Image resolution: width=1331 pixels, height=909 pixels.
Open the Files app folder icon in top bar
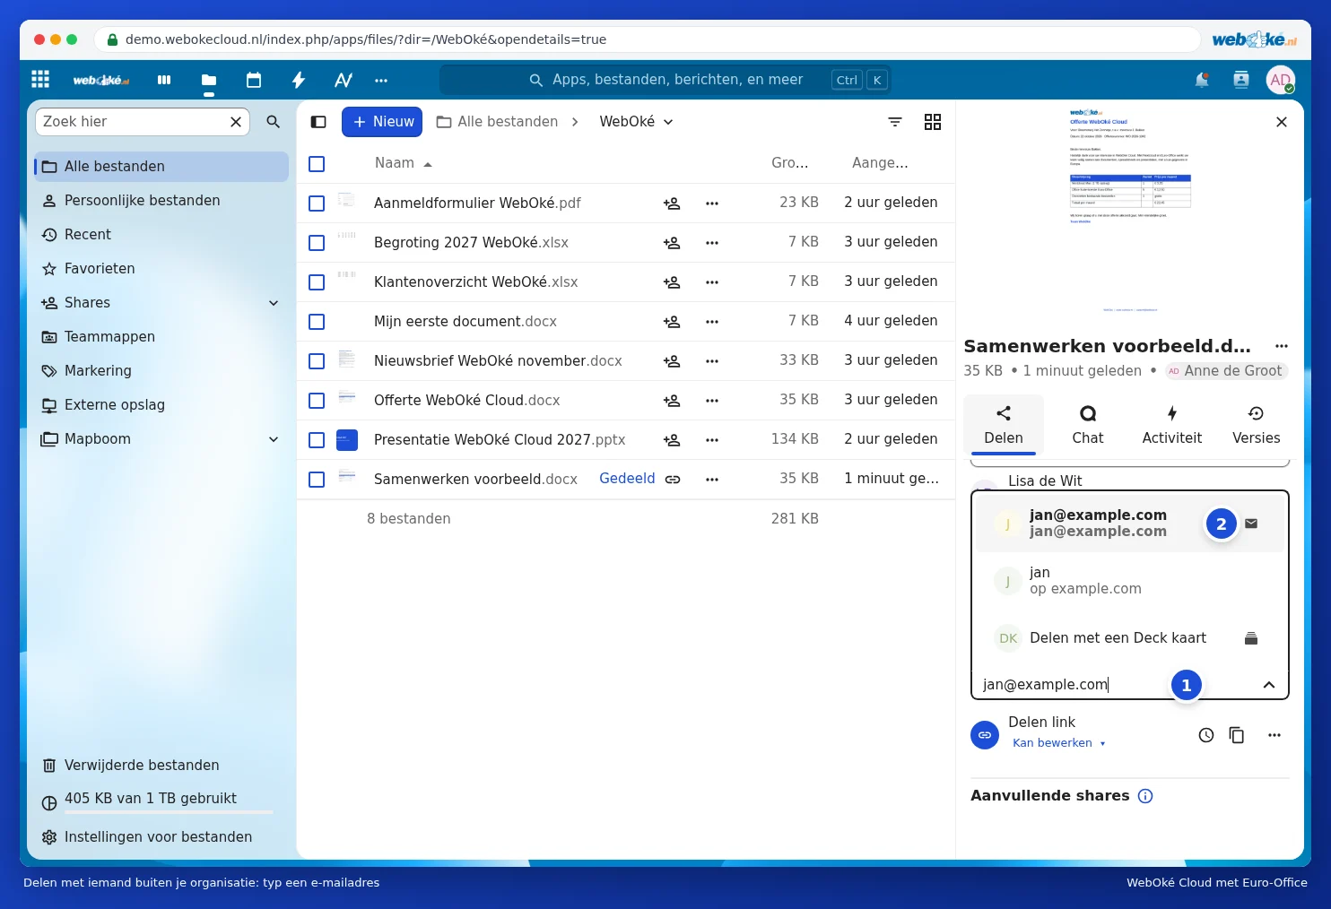(209, 80)
